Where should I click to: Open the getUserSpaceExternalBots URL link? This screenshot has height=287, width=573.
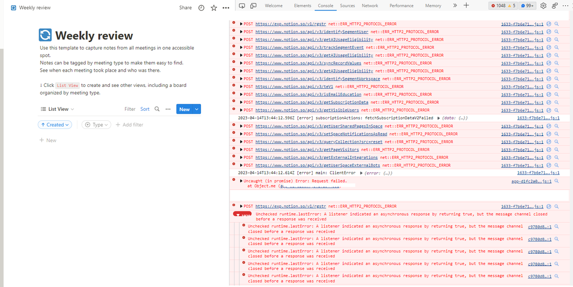pos(318,165)
